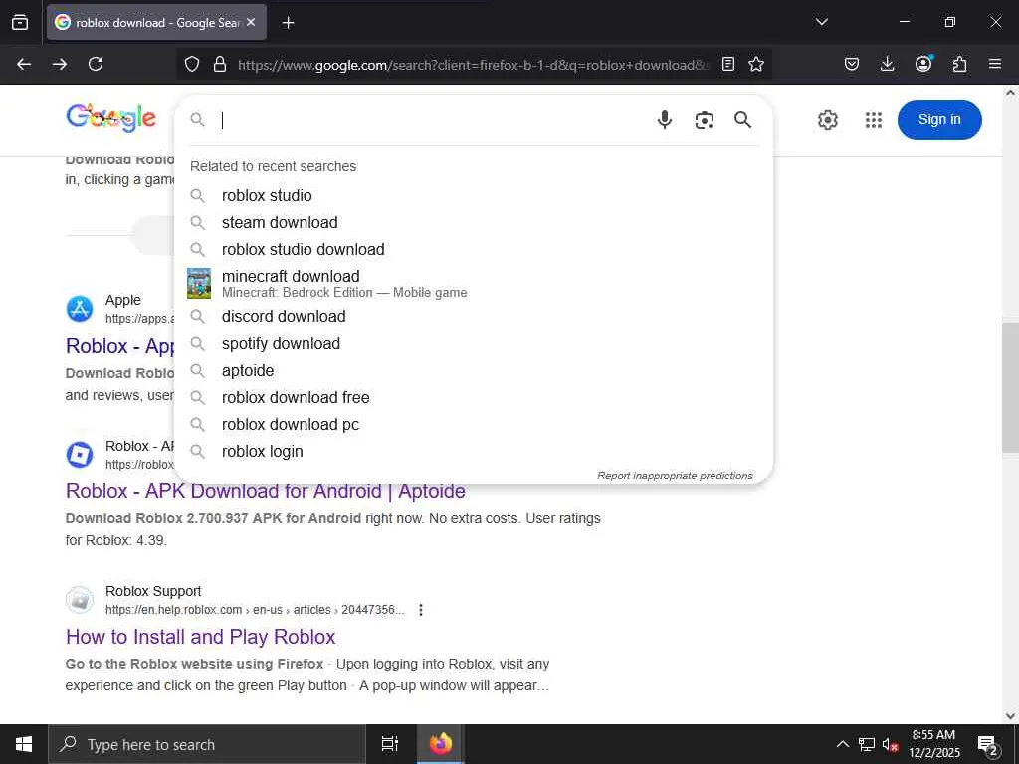The image size is (1019, 764).
Task: Select the 'spotify download' suggestion
Action: (474, 343)
